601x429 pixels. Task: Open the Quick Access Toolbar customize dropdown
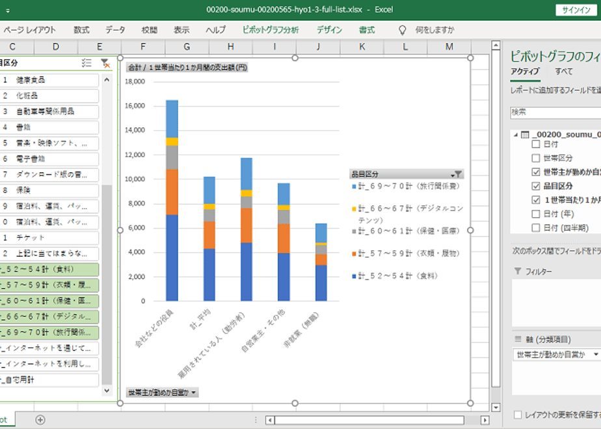(x=8, y=10)
